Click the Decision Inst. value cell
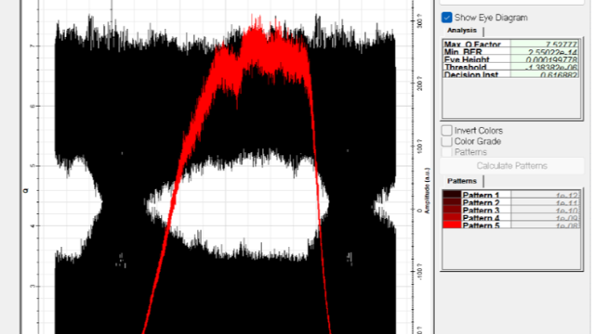 545,74
